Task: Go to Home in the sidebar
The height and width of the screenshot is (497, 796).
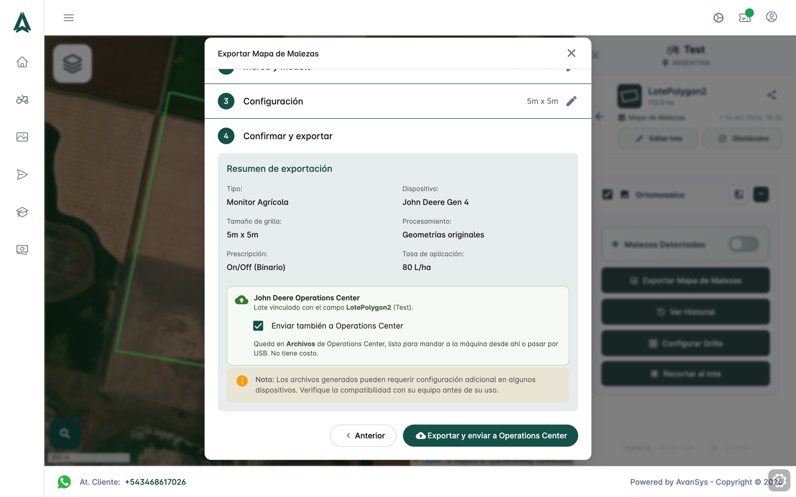Action: coord(22,62)
